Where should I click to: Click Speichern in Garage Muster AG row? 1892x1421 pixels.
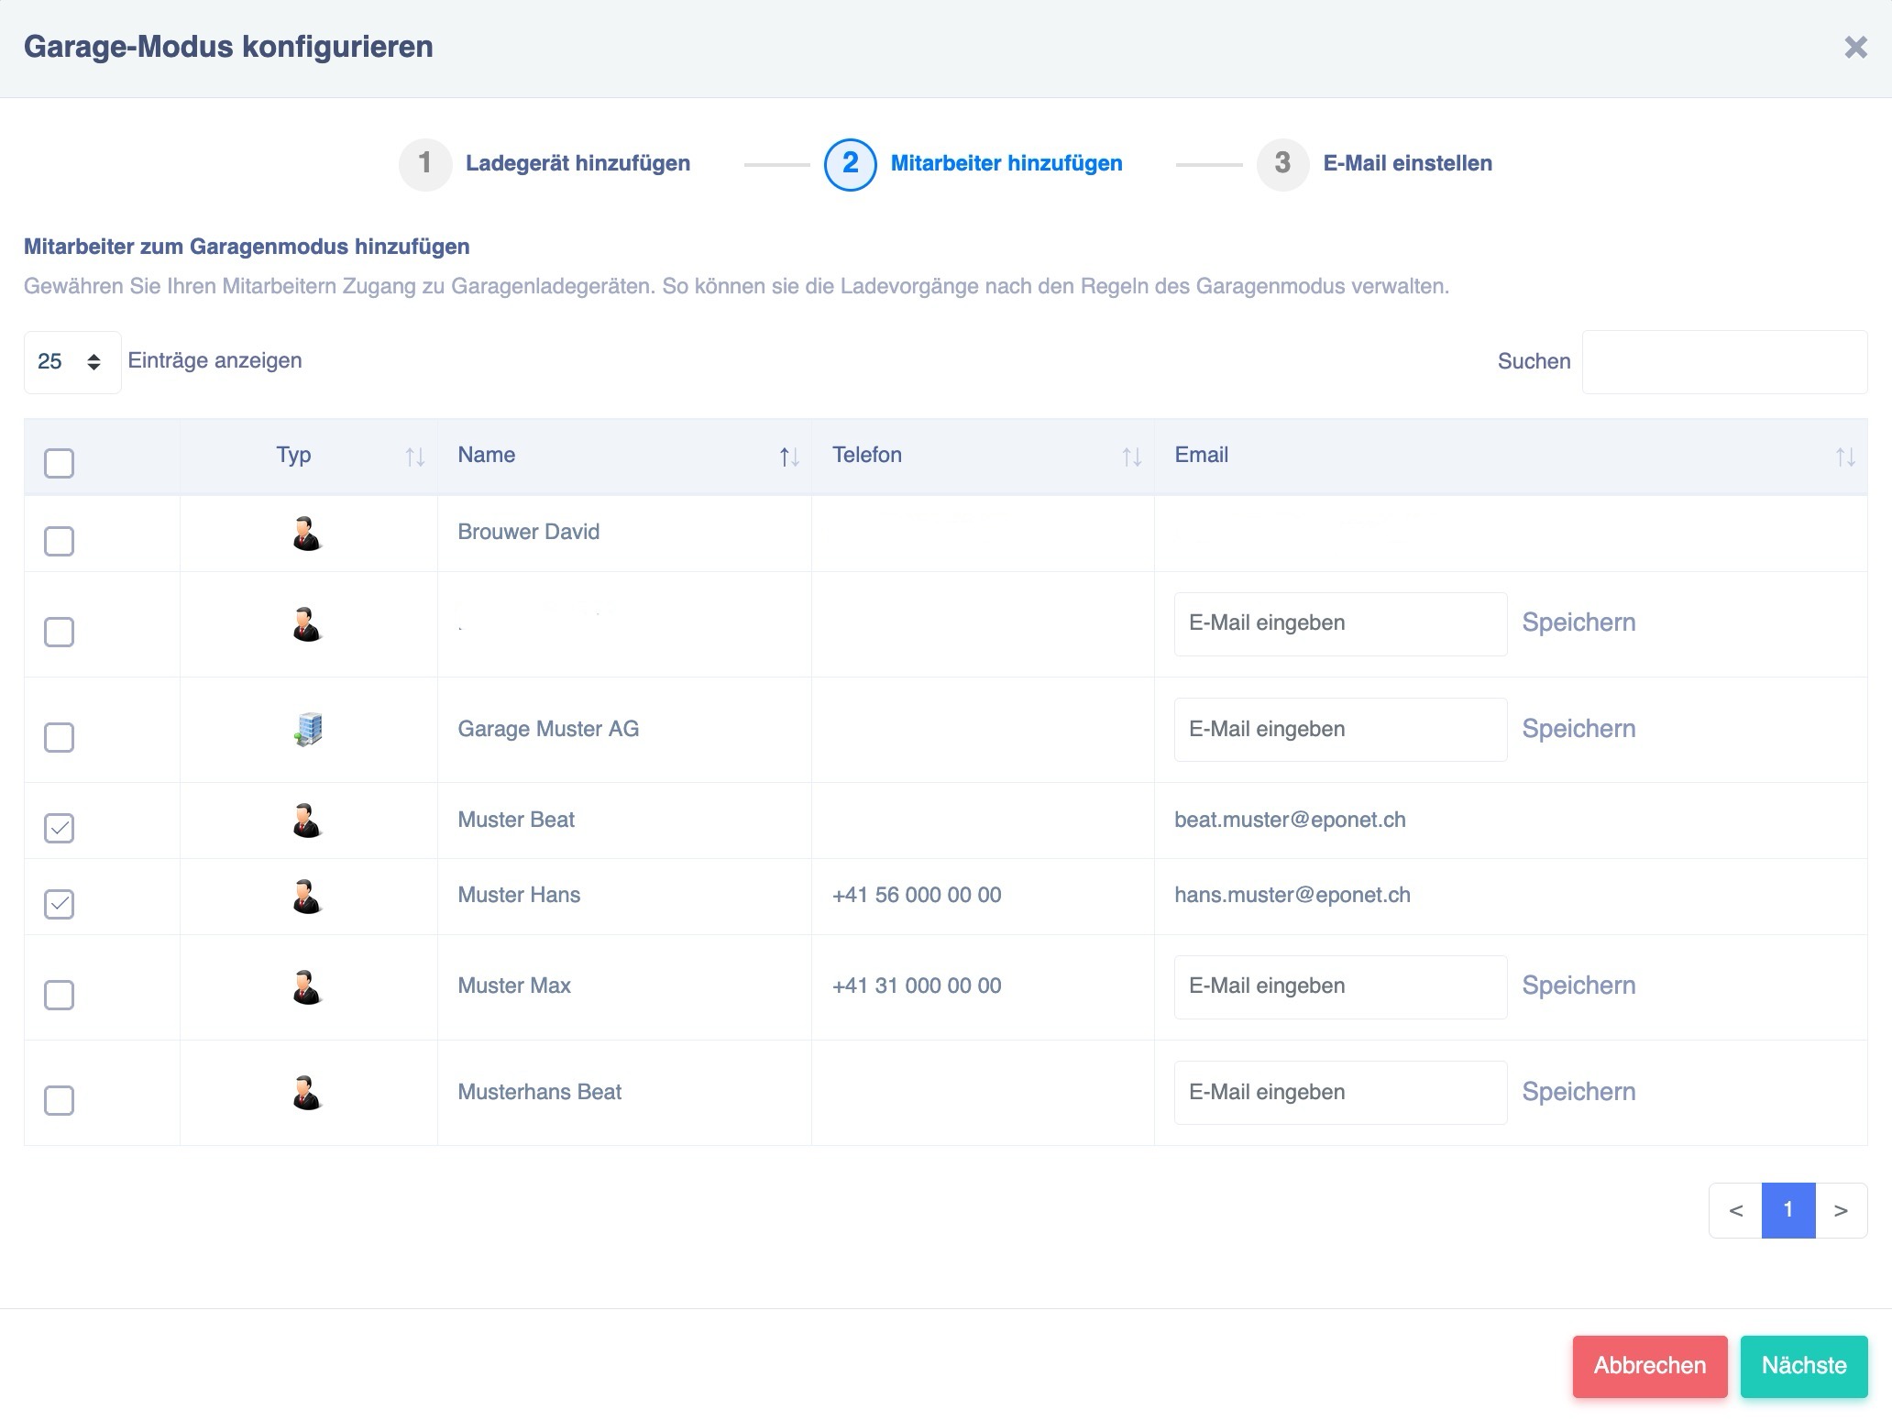point(1578,729)
